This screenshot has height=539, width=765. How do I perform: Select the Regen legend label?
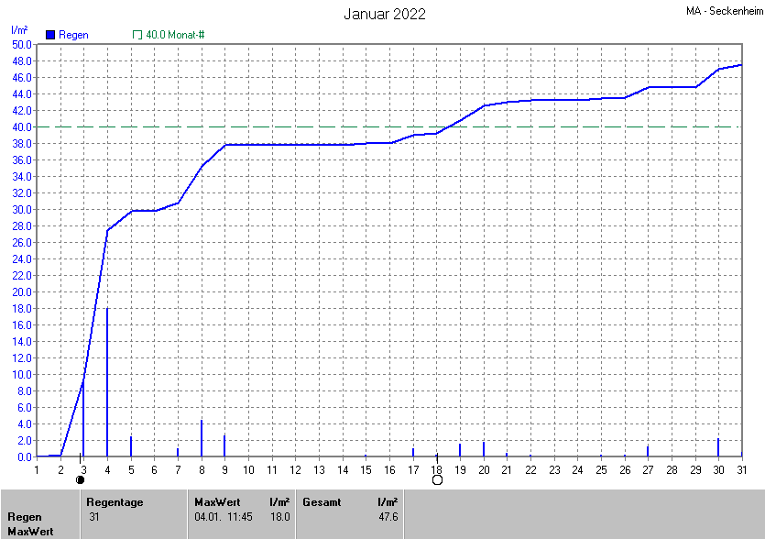coord(73,35)
